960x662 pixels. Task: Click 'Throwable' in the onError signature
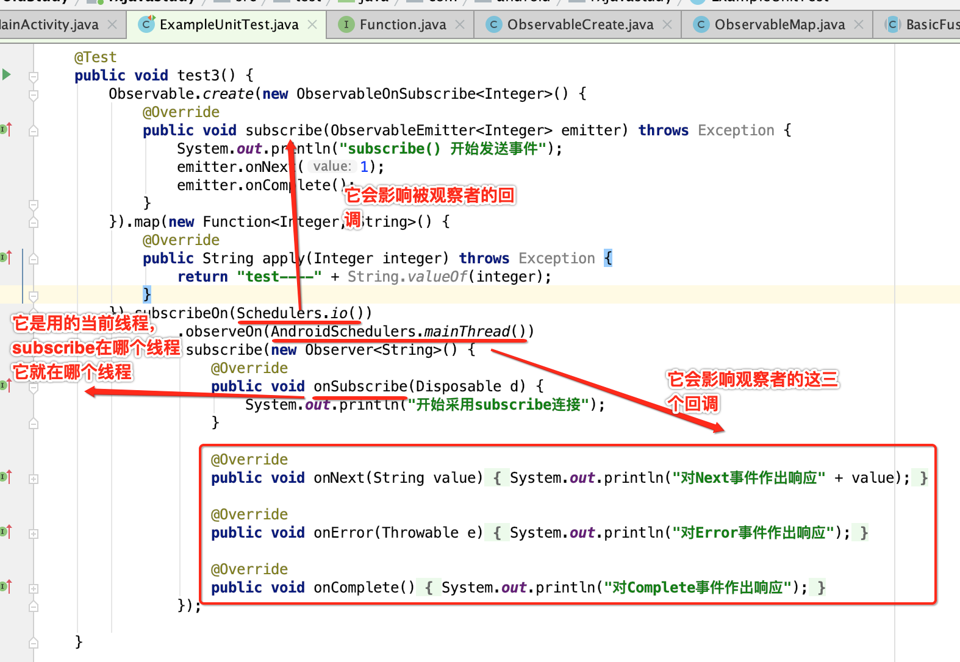click(x=420, y=533)
